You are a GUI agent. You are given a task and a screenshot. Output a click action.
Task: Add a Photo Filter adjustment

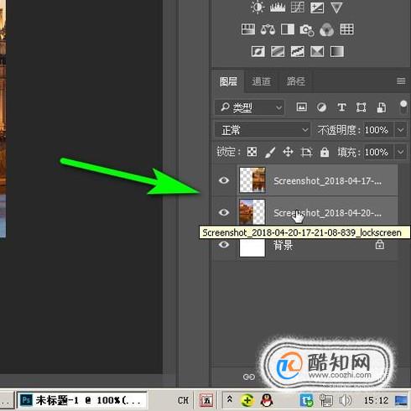(307, 29)
